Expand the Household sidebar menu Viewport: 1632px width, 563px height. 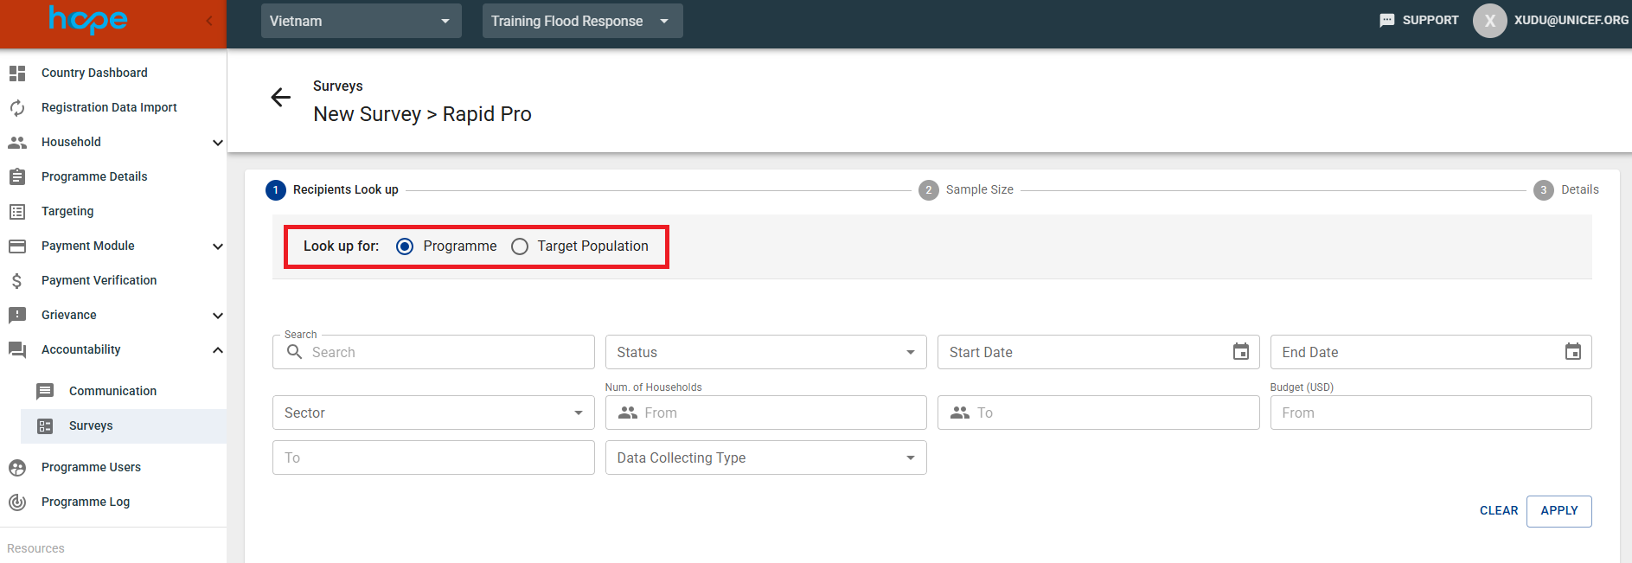click(x=217, y=143)
